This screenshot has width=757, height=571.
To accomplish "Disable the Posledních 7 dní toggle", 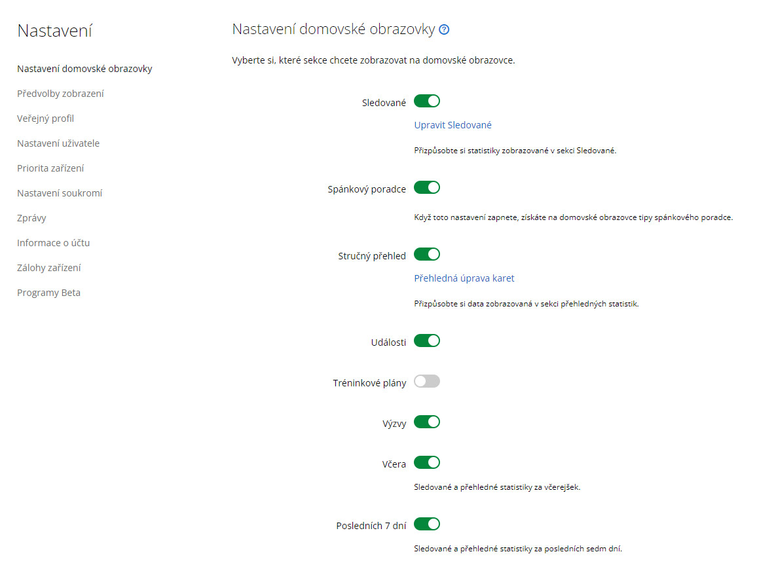I will click(427, 524).
